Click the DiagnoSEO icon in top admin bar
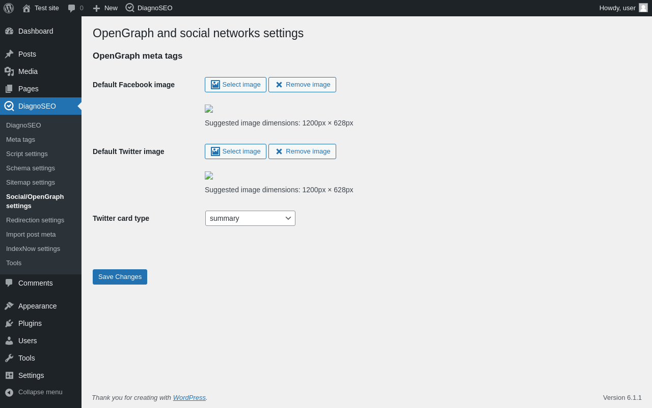 (x=130, y=8)
